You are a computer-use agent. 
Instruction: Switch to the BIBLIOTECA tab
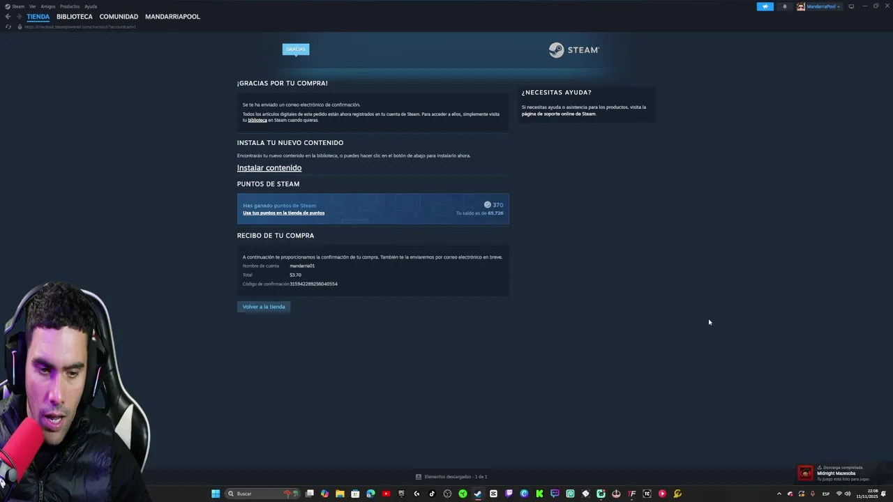click(75, 17)
